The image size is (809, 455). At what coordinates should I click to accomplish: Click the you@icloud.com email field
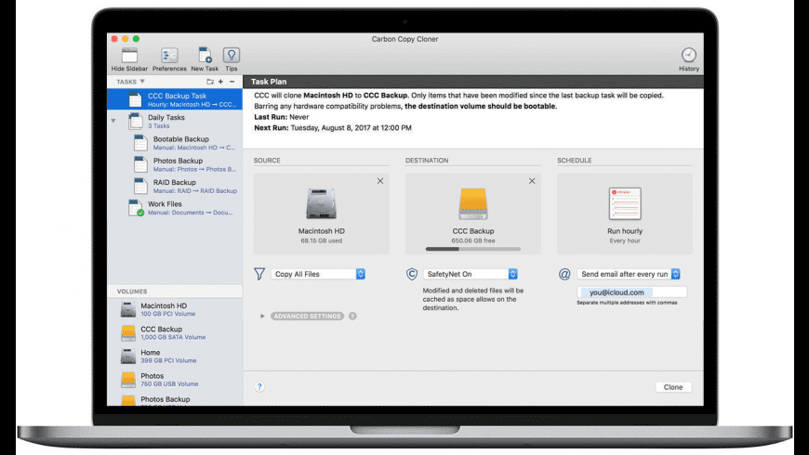point(632,292)
